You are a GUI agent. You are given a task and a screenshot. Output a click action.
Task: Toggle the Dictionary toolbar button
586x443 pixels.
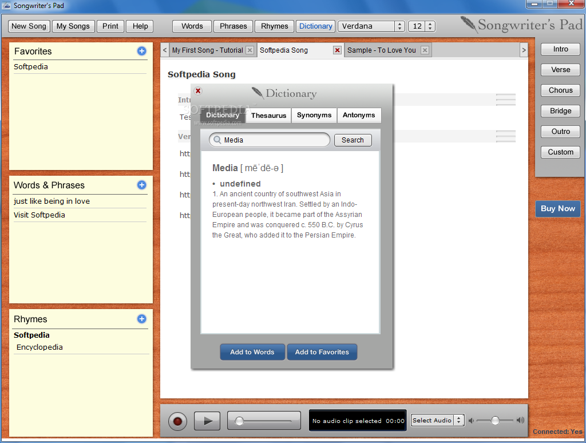coord(315,26)
